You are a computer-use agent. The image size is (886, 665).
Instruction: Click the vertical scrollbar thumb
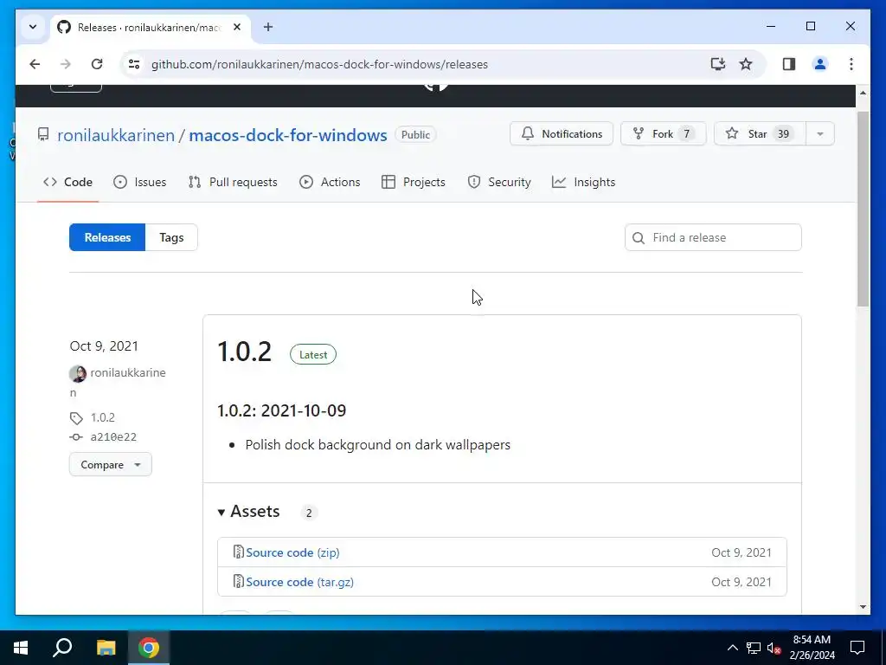[x=863, y=210]
